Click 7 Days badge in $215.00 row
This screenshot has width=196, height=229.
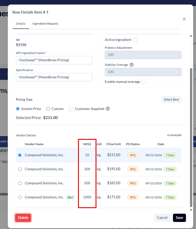(x=170, y=155)
